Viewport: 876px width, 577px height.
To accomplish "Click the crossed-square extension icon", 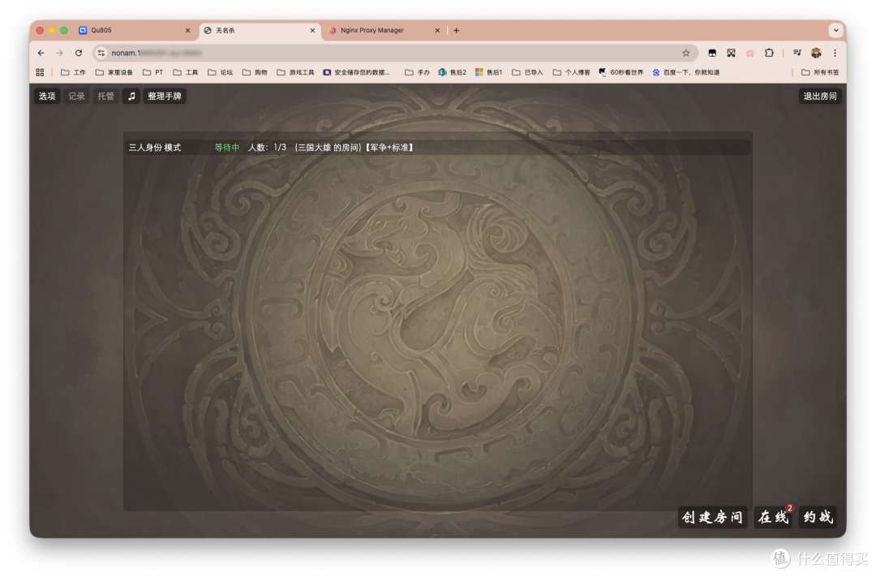I will [x=732, y=53].
